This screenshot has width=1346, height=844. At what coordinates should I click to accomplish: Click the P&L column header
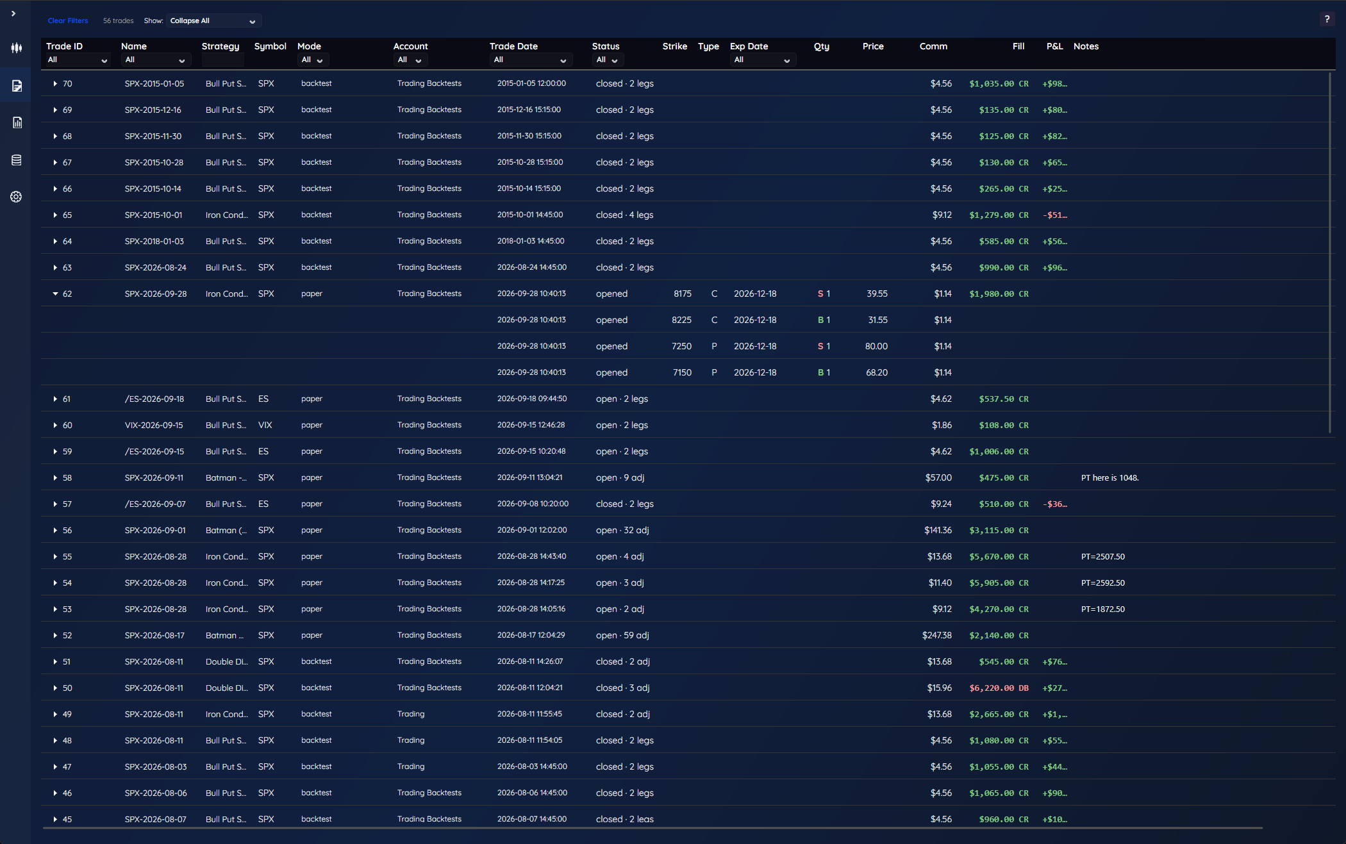click(x=1054, y=46)
